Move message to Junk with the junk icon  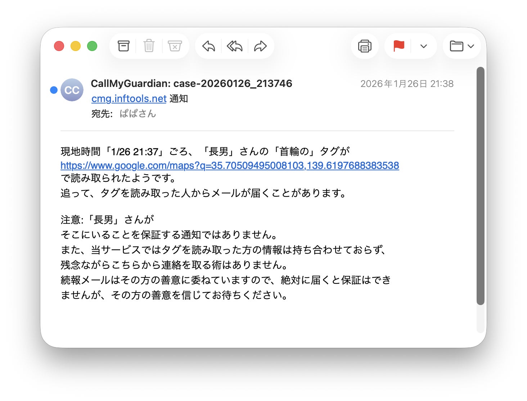[175, 46]
